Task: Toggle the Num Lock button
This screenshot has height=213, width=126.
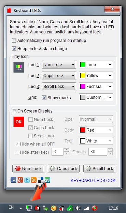Action: pos(28,169)
